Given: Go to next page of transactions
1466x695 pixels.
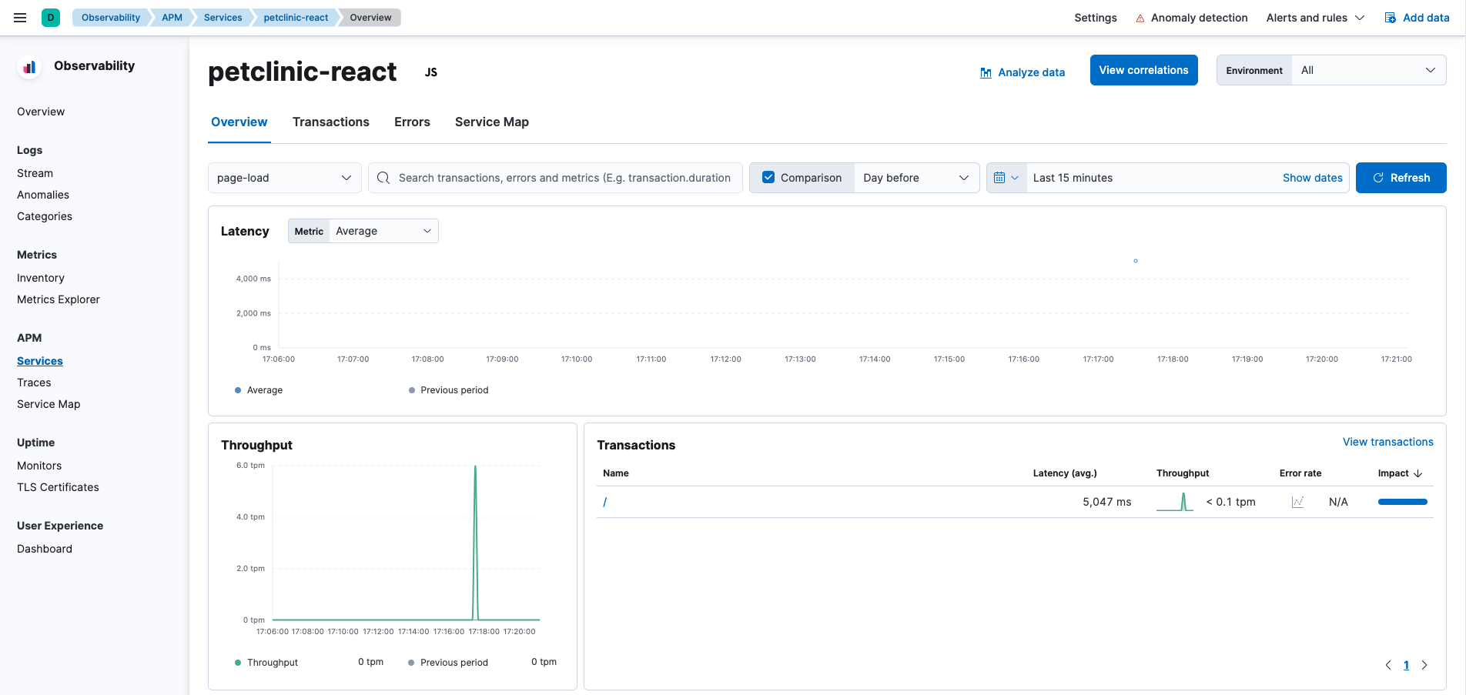Looking at the screenshot, I should pyautogui.click(x=1424, y=665).
